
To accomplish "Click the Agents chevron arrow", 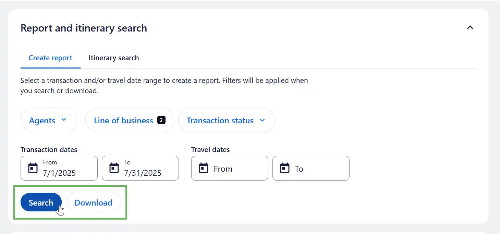I will tap(64, 120).
